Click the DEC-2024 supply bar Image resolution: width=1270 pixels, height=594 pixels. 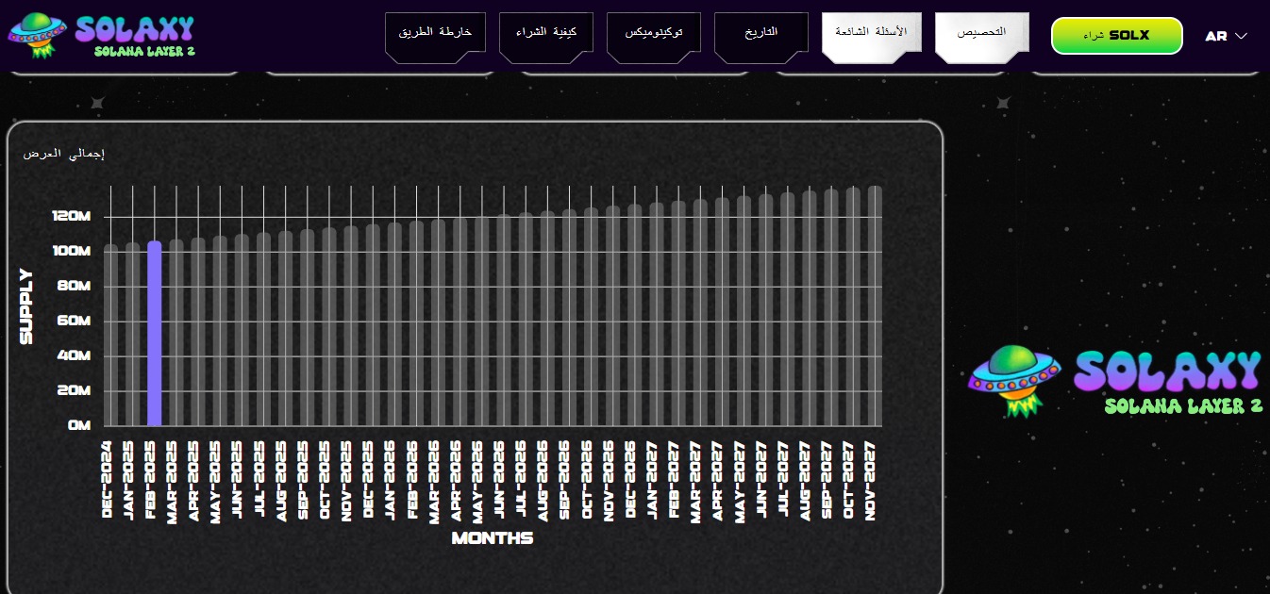(110, 336)
